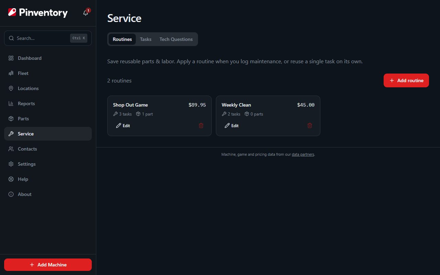Click the 1 part box icon
This screenshot has width=440, height=275.
138,114
